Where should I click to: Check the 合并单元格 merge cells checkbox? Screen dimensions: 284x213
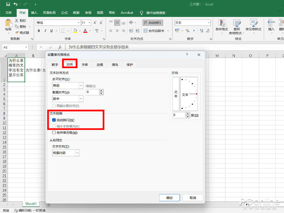tap(54, 132)
